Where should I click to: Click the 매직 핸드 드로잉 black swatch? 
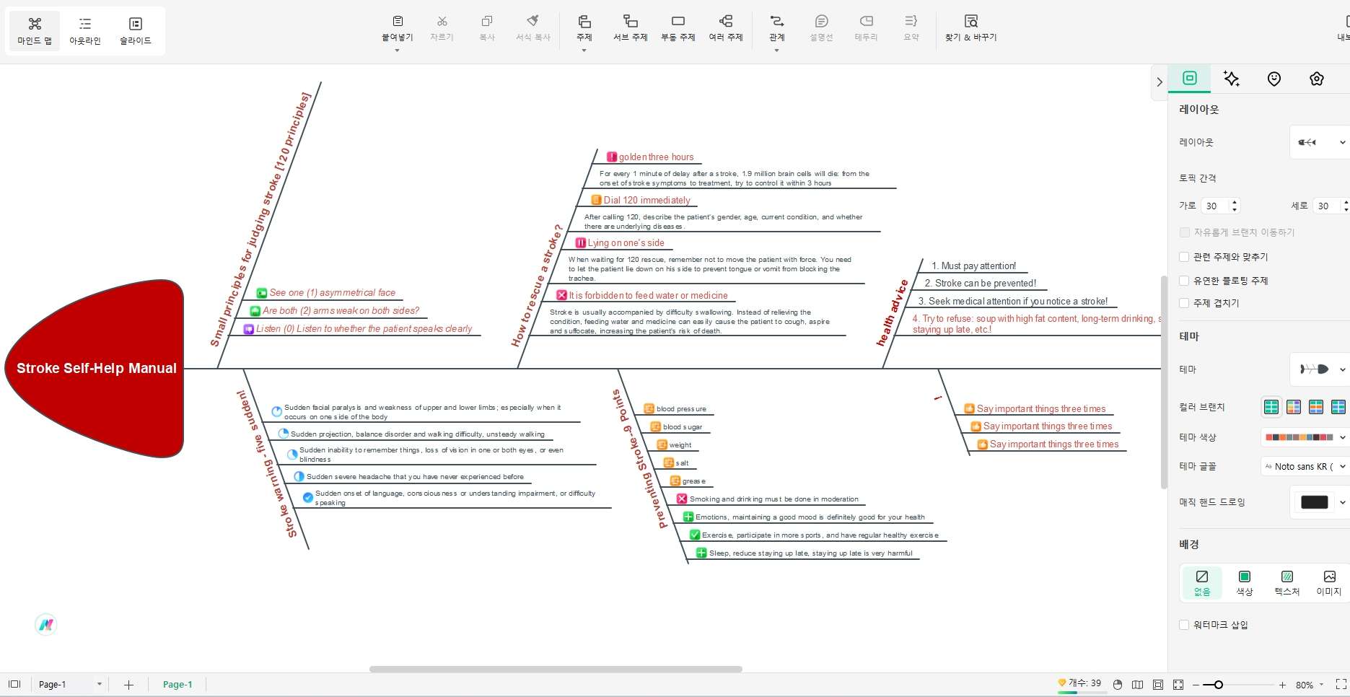1314,502
